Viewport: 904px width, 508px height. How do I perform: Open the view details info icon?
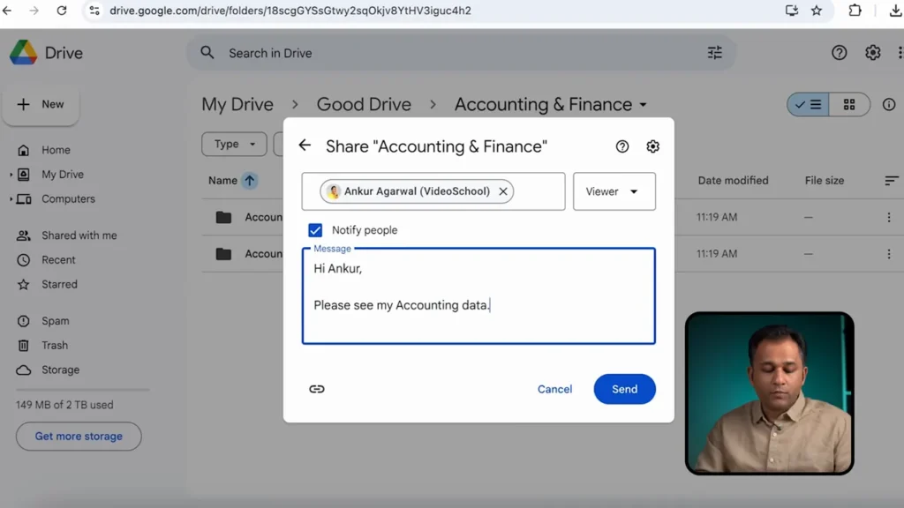[x=888, y=104]
